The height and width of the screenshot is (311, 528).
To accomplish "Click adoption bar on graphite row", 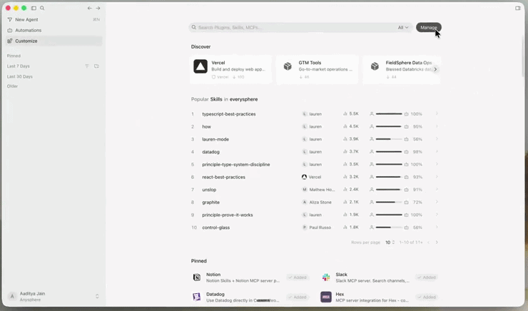I will tap(389, 203).
